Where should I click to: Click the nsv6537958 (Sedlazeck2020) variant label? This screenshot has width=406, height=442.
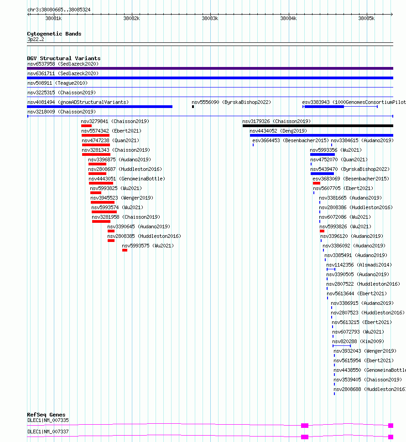[63, 64]
